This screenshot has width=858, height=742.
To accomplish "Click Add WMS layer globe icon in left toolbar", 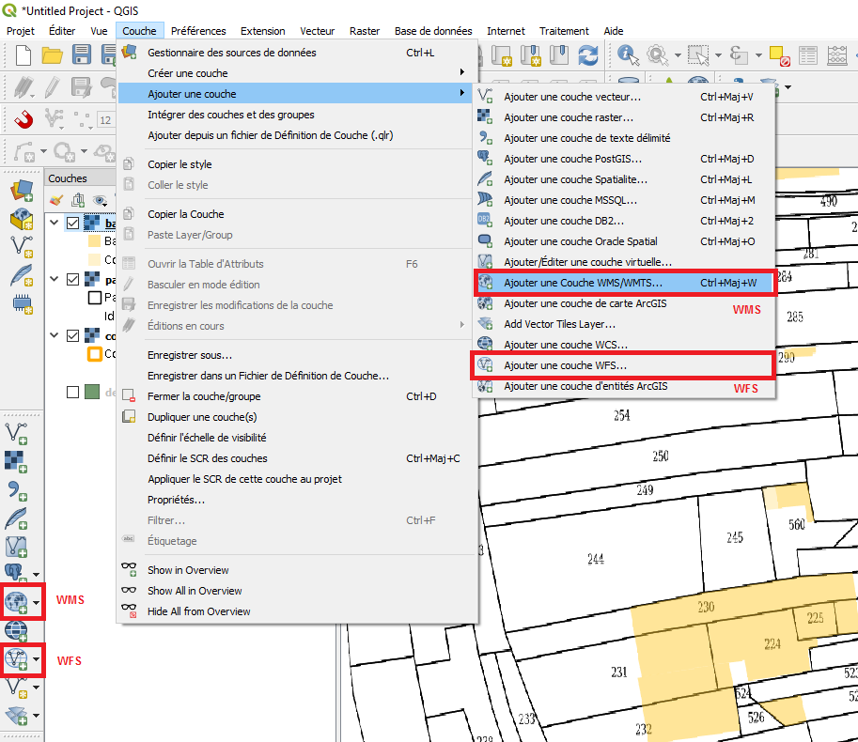I will 16,602.
